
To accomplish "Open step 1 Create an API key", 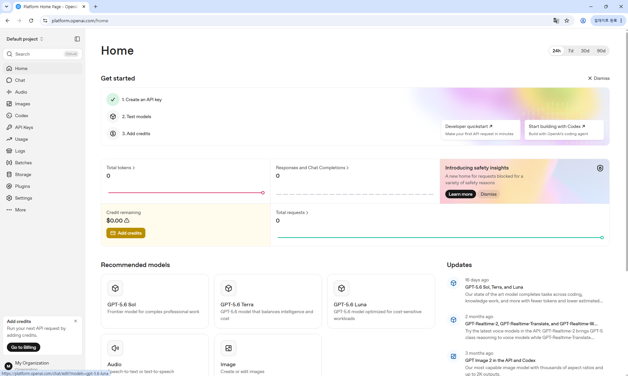I will coord(134,99).
